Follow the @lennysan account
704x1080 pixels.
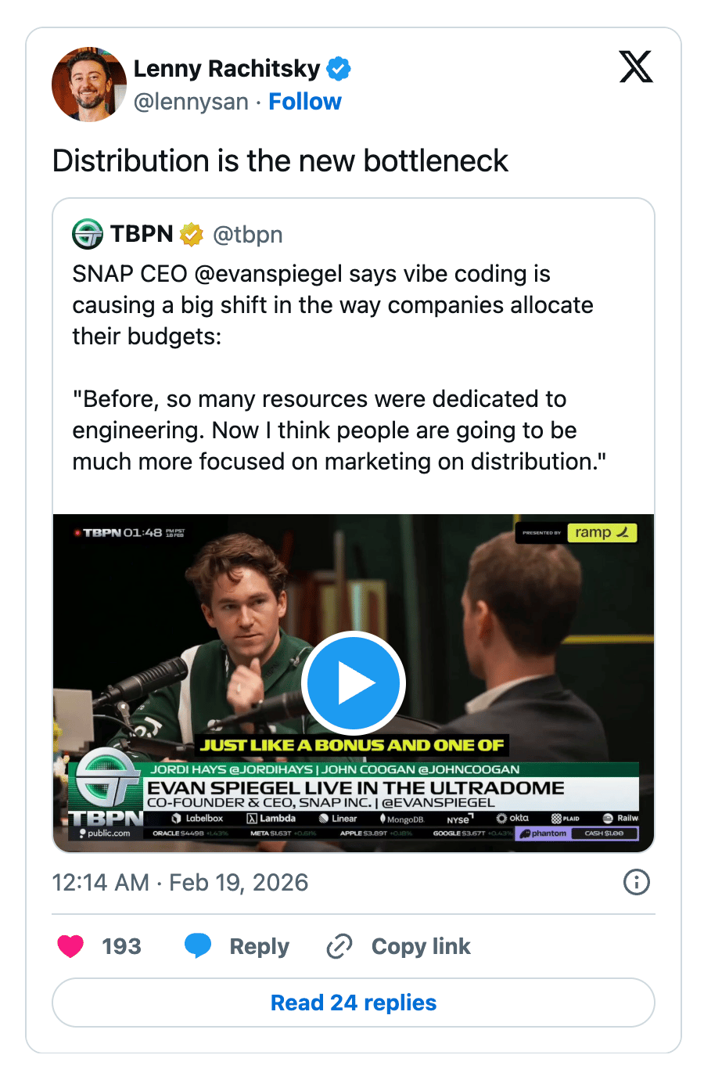click(x=304, y=102)
